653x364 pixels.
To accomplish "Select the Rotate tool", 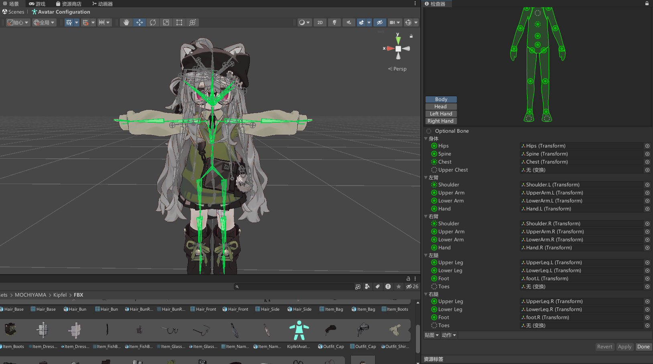I will coord(153,22).
